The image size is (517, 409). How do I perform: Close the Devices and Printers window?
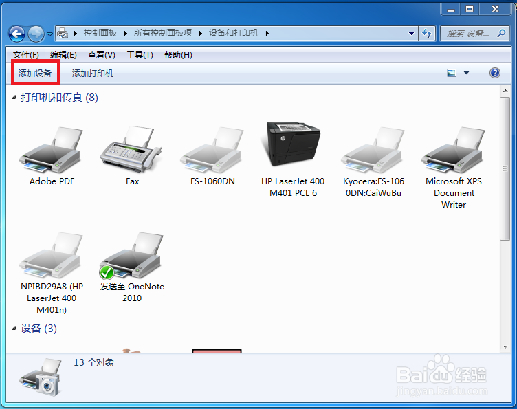495,9
